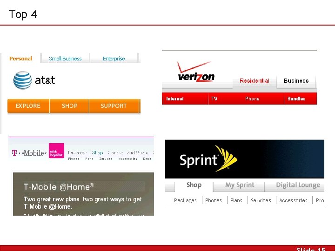Open TV in Verizon red menu
Image resolution: width=335 pixels, height=251 pixels.
[214, 99]
